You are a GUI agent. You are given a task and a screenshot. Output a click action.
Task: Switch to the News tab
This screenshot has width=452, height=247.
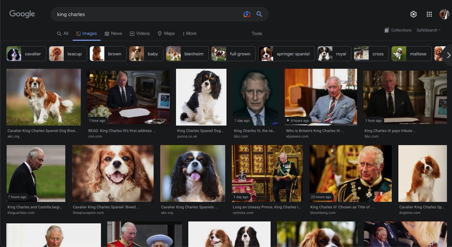(x=113, y=34)
